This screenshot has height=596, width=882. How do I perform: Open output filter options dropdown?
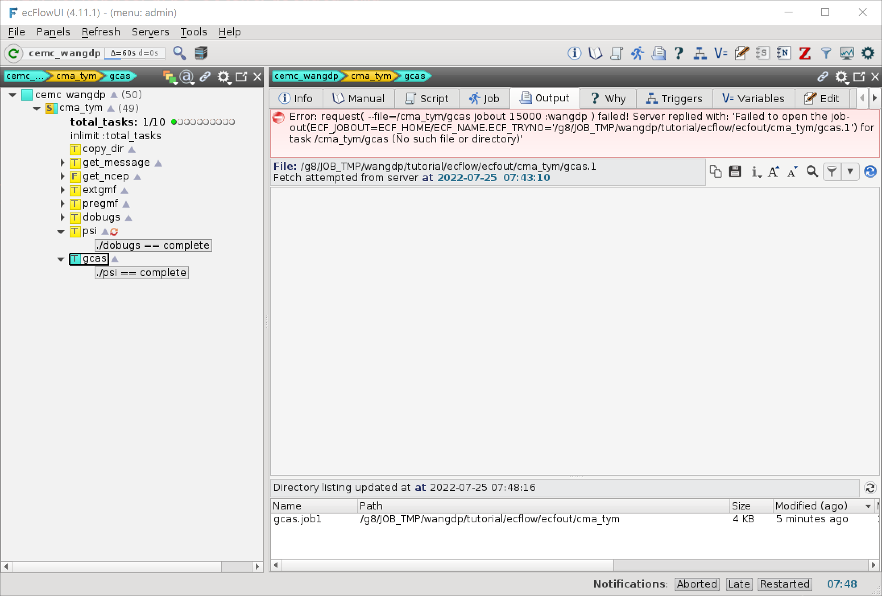[850, 172]
